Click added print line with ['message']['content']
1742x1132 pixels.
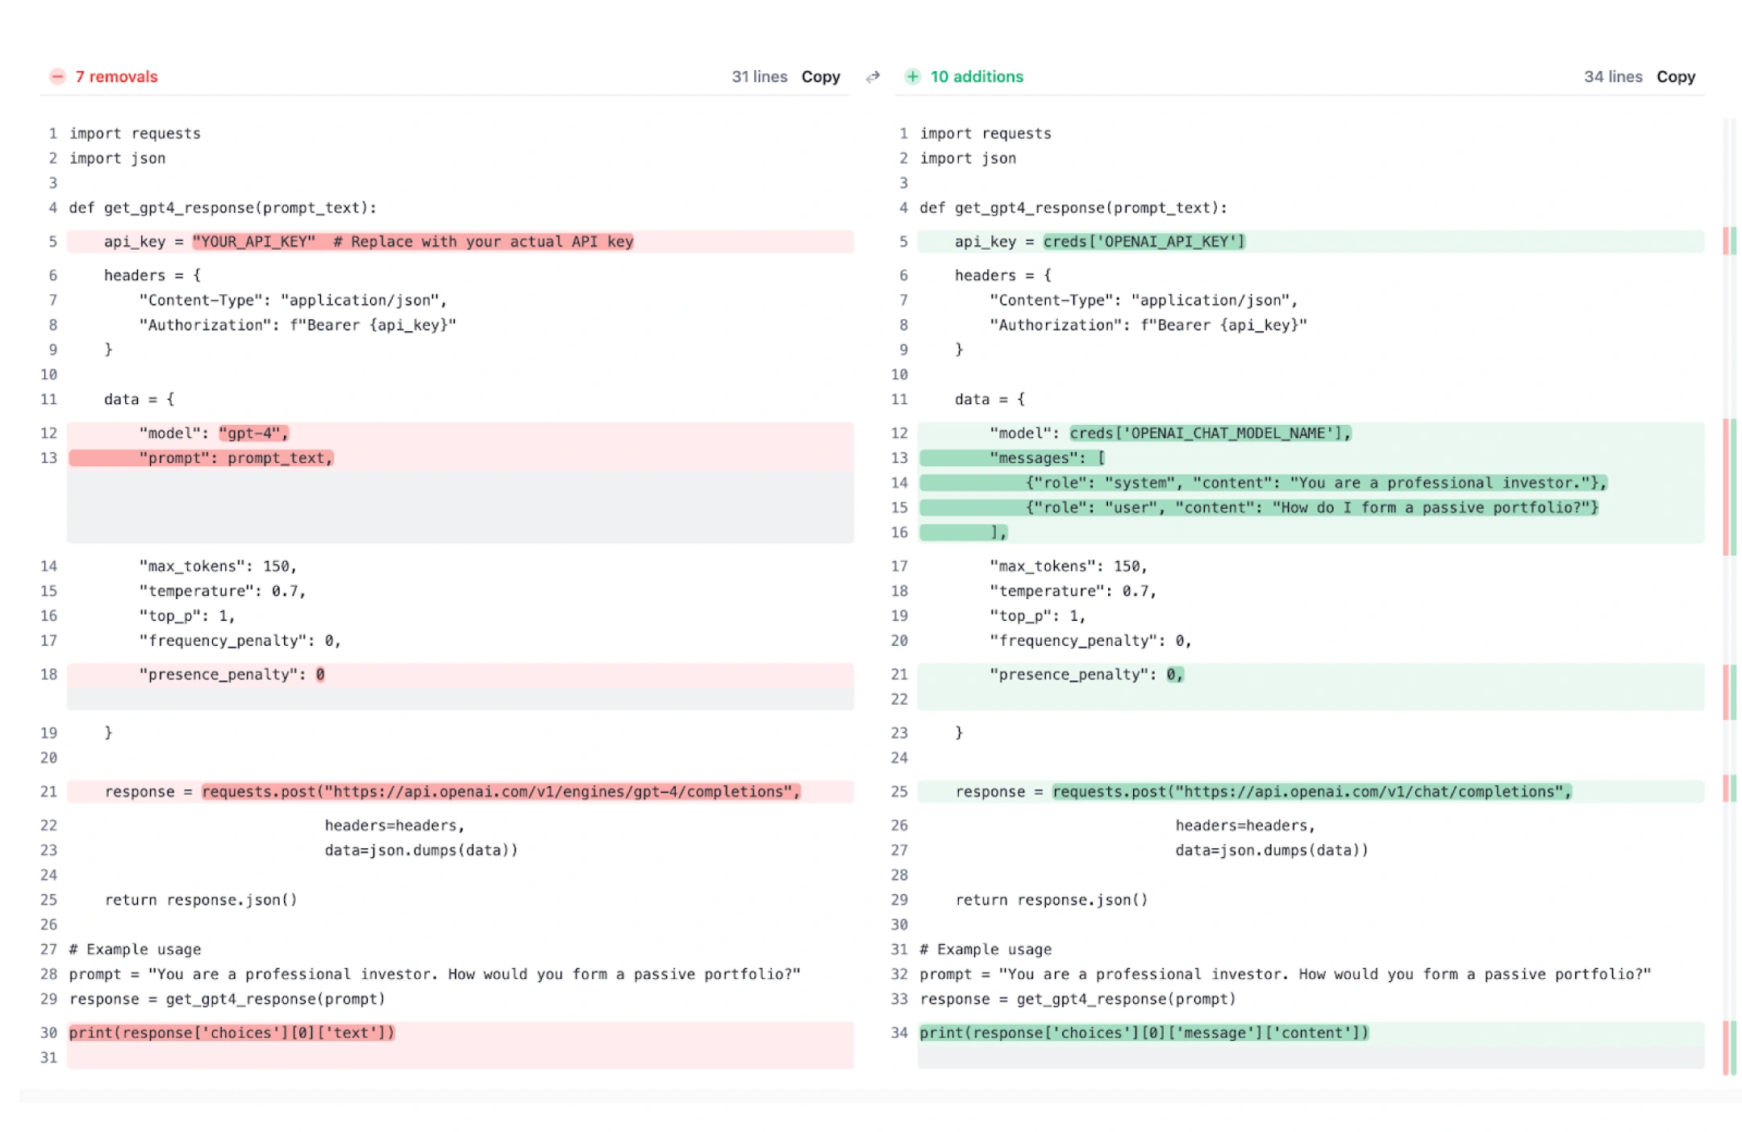pos(1311,1033)
